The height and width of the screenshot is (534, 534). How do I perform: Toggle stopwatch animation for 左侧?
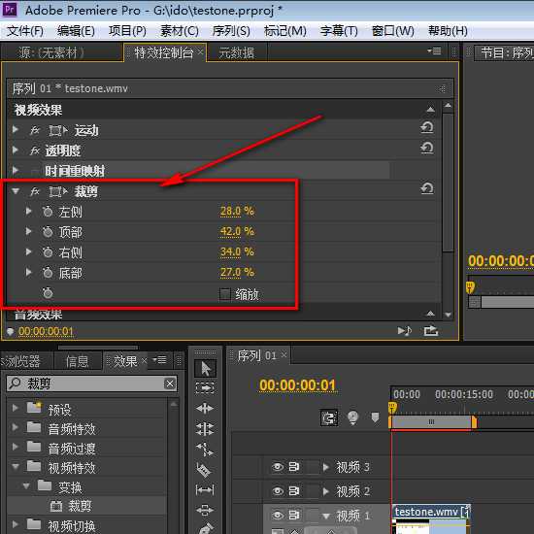tap(48, 212)
